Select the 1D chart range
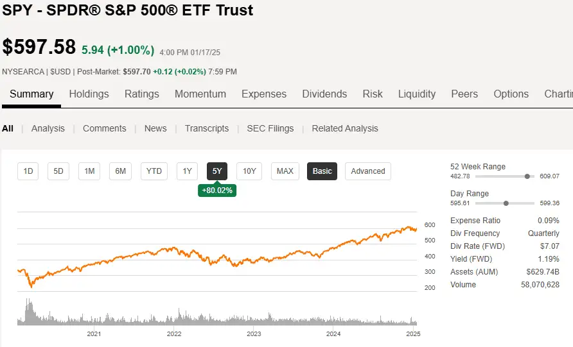 click(28, 171)
